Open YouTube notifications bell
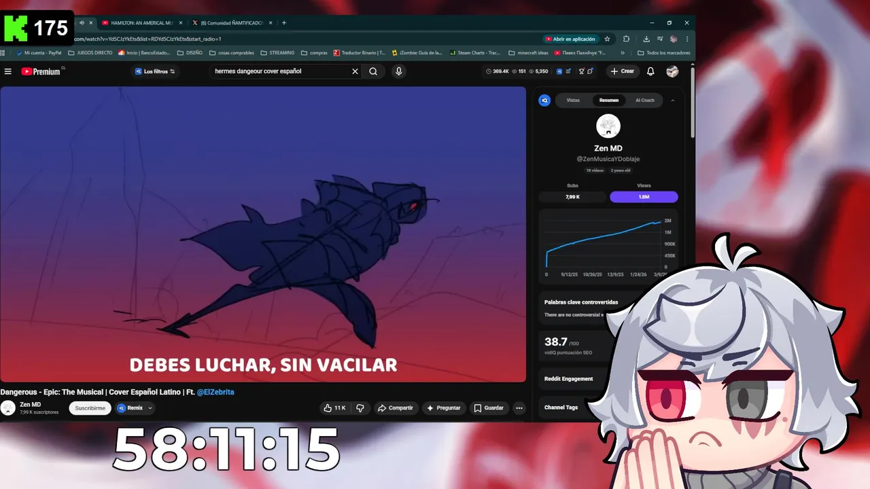 650,71
